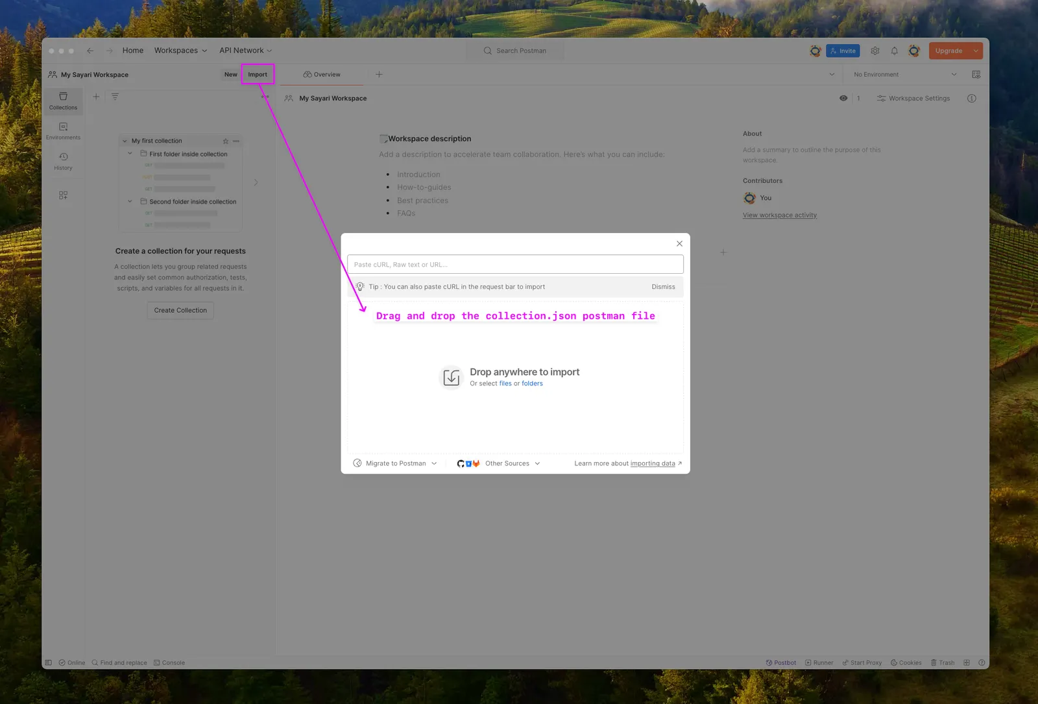1038x704 pixels.
Task: Expand the Migrate to Postman dropdown
Action: 395,463
